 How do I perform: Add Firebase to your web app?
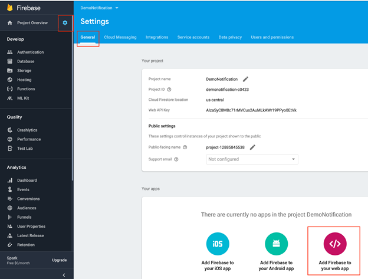(335, 251)
